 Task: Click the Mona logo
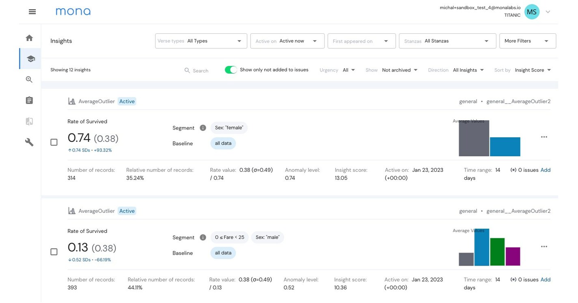73,11
